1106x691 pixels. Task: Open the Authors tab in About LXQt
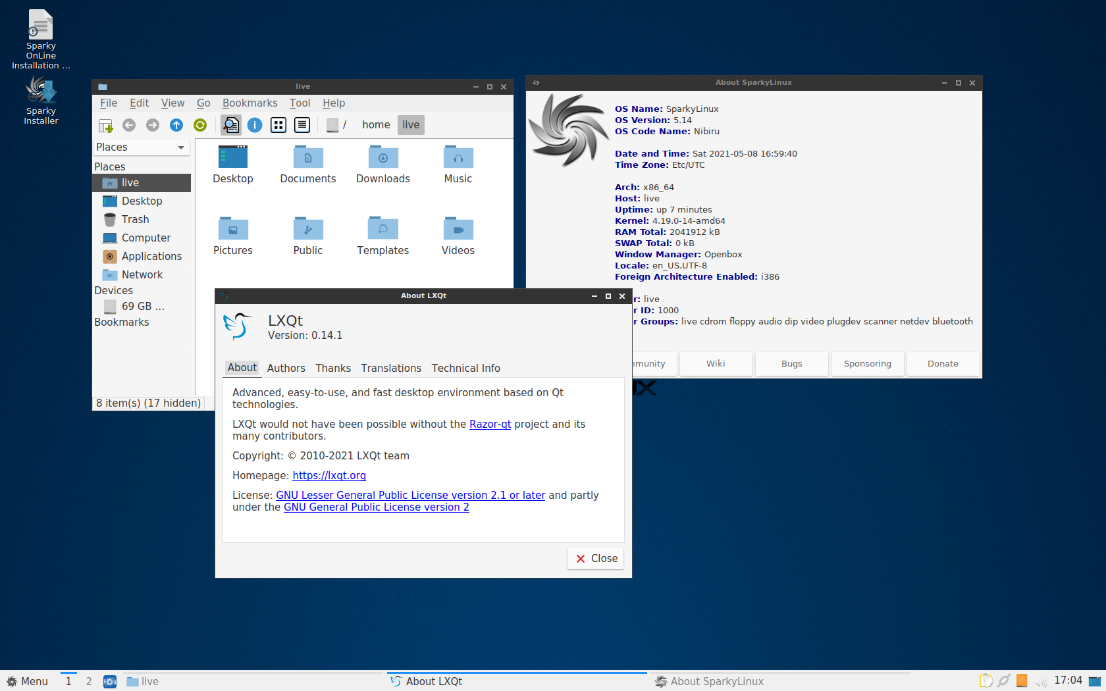(286, 369)
